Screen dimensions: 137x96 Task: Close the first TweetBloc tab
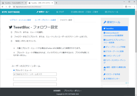(26, 3)
